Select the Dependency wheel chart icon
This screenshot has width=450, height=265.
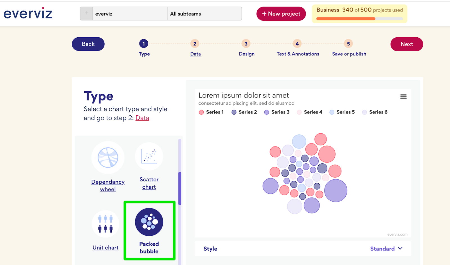[x=108, y=157]
